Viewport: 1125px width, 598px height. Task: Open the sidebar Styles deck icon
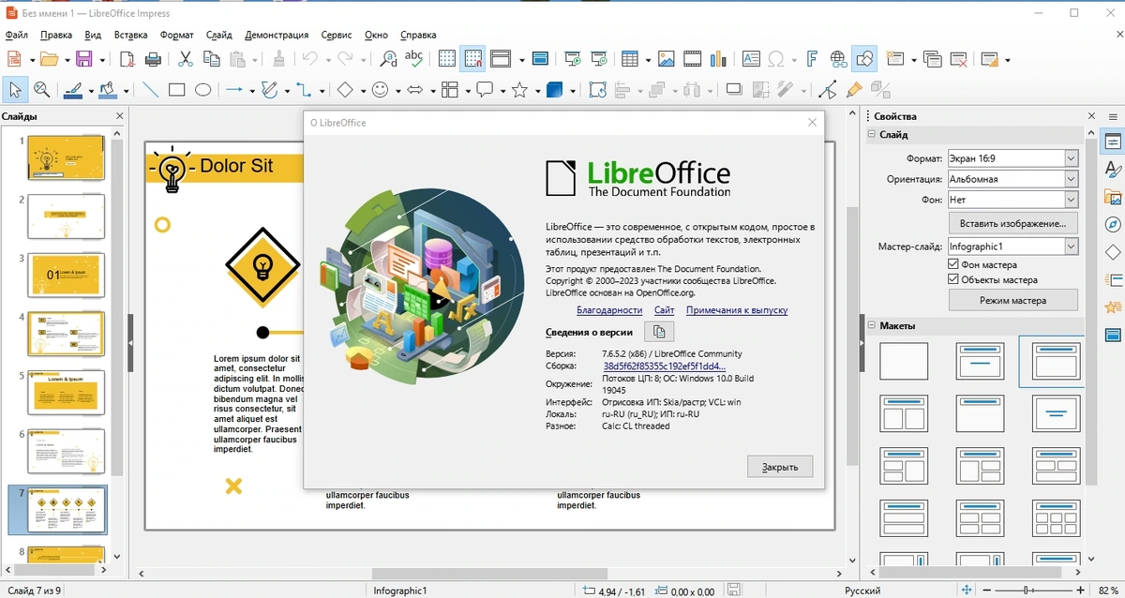pos(1113,170)
